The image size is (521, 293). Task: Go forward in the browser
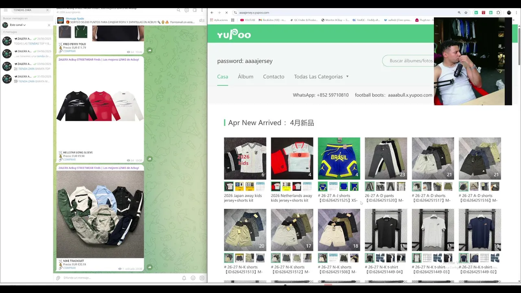(219, 13)
